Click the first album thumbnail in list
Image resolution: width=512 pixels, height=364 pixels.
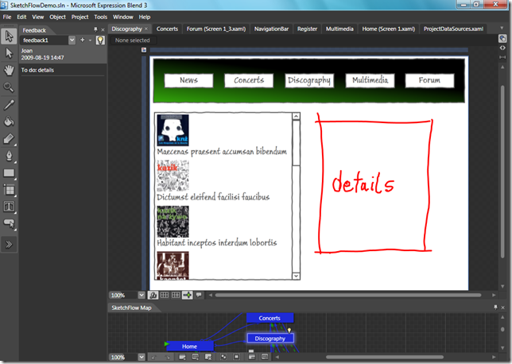(x=173, y=130)
